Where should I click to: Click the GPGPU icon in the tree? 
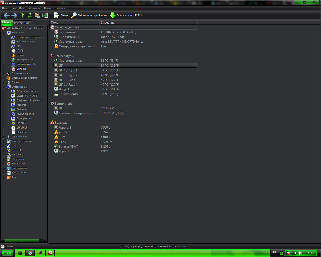pyautogui.click(x=13, y=127)
